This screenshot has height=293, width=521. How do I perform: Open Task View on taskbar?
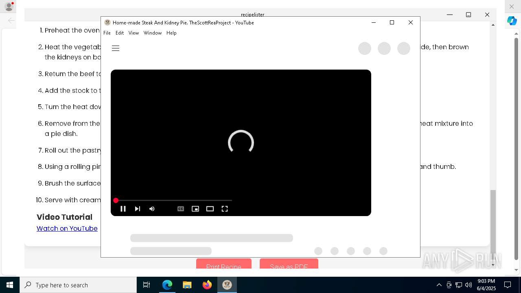pos(147,285)
